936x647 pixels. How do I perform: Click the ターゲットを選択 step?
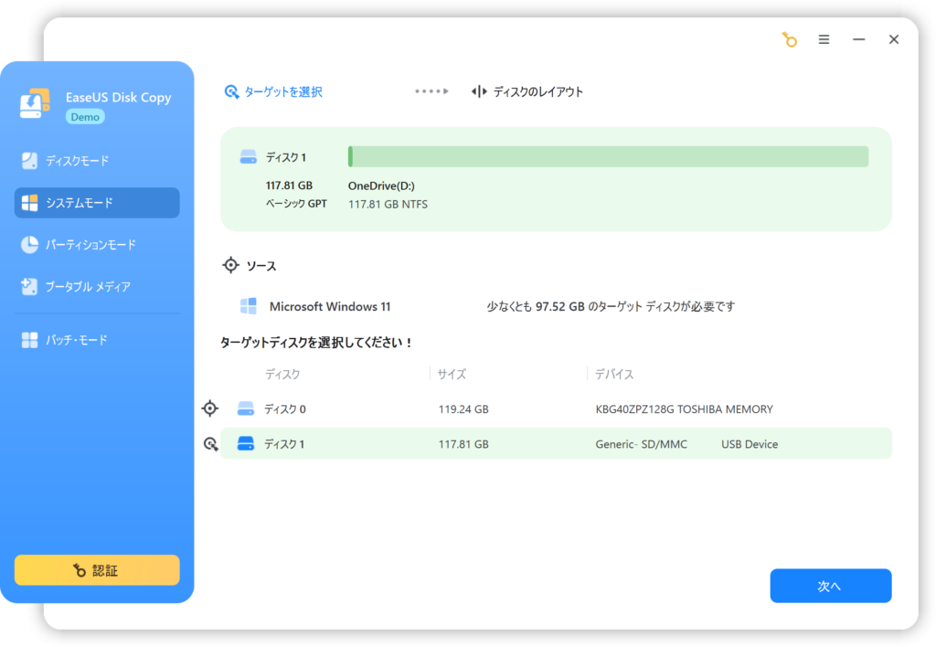point(273,92)
